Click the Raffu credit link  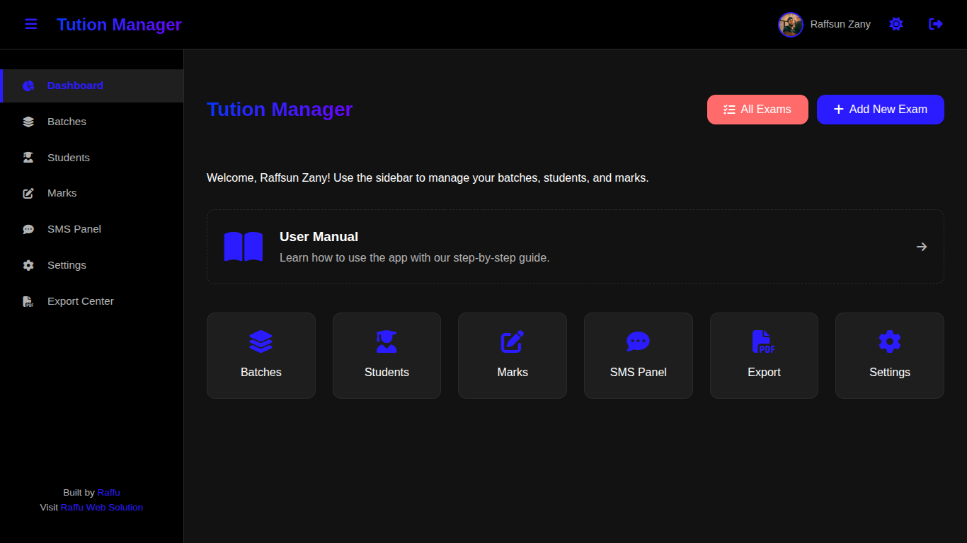pos(108,492)
